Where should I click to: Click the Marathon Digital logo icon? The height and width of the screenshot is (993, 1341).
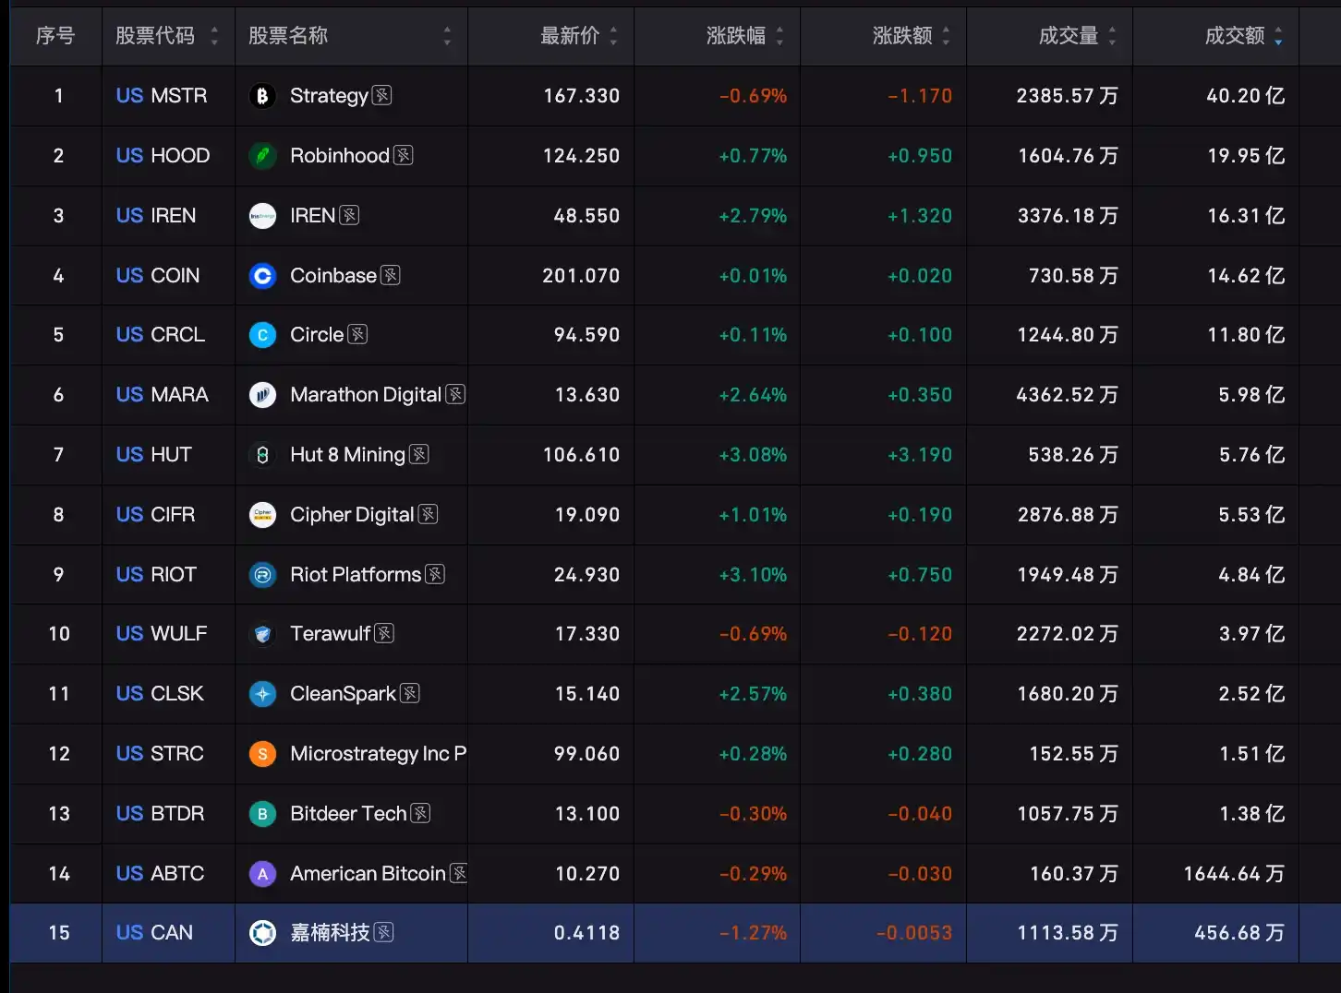(x=262, y=395)
